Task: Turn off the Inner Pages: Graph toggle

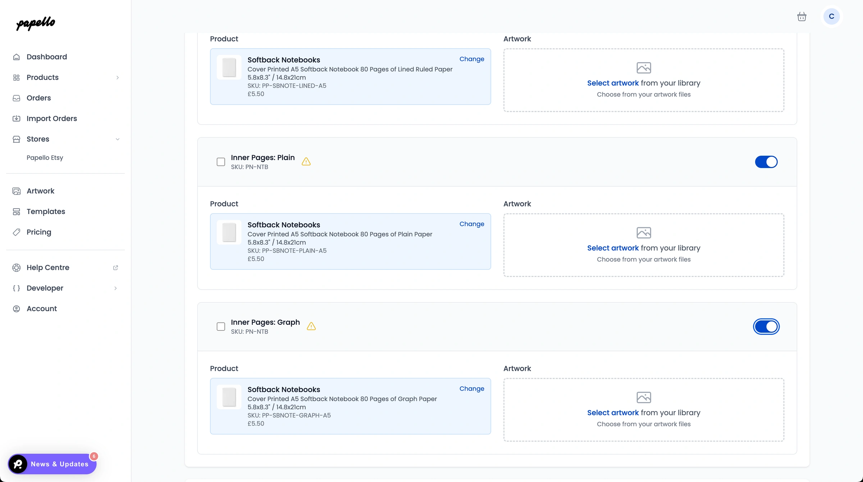Action: coord(766,326)
